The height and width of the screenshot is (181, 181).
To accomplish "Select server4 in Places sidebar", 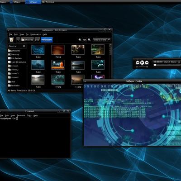I will 13,77.
